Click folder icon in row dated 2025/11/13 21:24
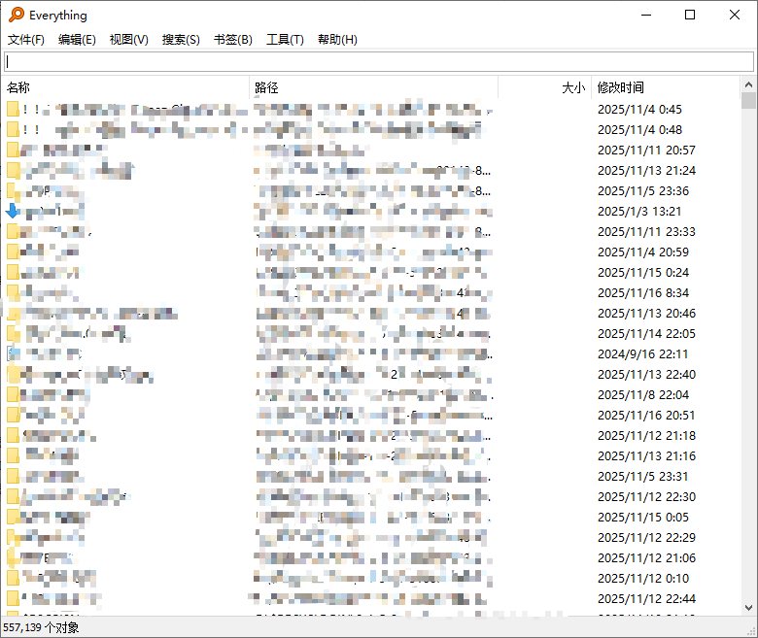The image size is (758, 638). pos(13,170)
